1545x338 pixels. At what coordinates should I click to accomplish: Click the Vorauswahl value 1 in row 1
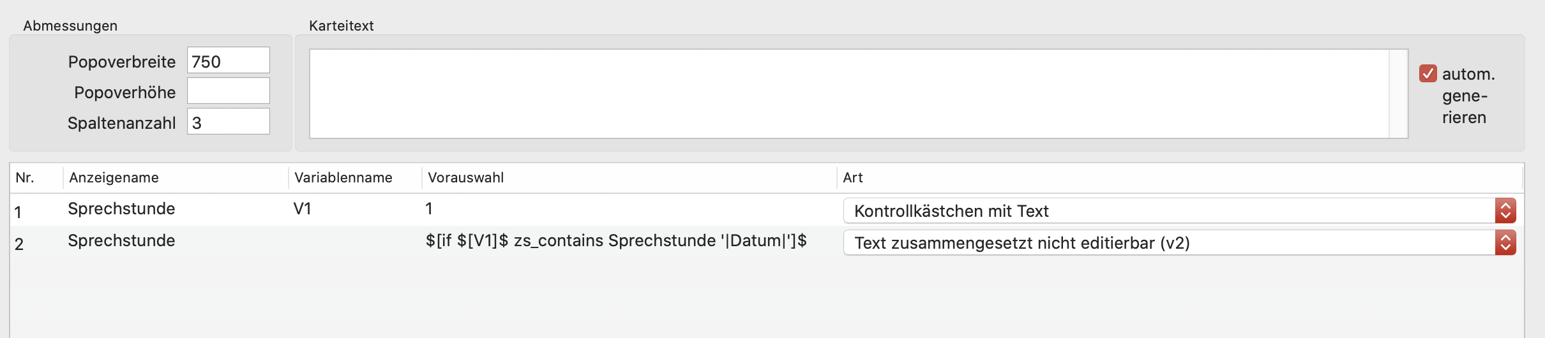[429, 209]
